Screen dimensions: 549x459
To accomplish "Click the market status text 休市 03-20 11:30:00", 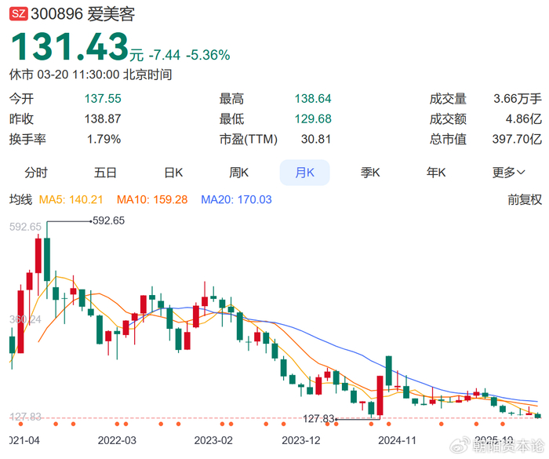I will point(64,75).
